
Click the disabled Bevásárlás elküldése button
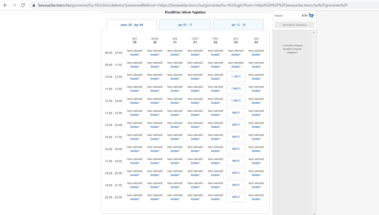point(294,25)
